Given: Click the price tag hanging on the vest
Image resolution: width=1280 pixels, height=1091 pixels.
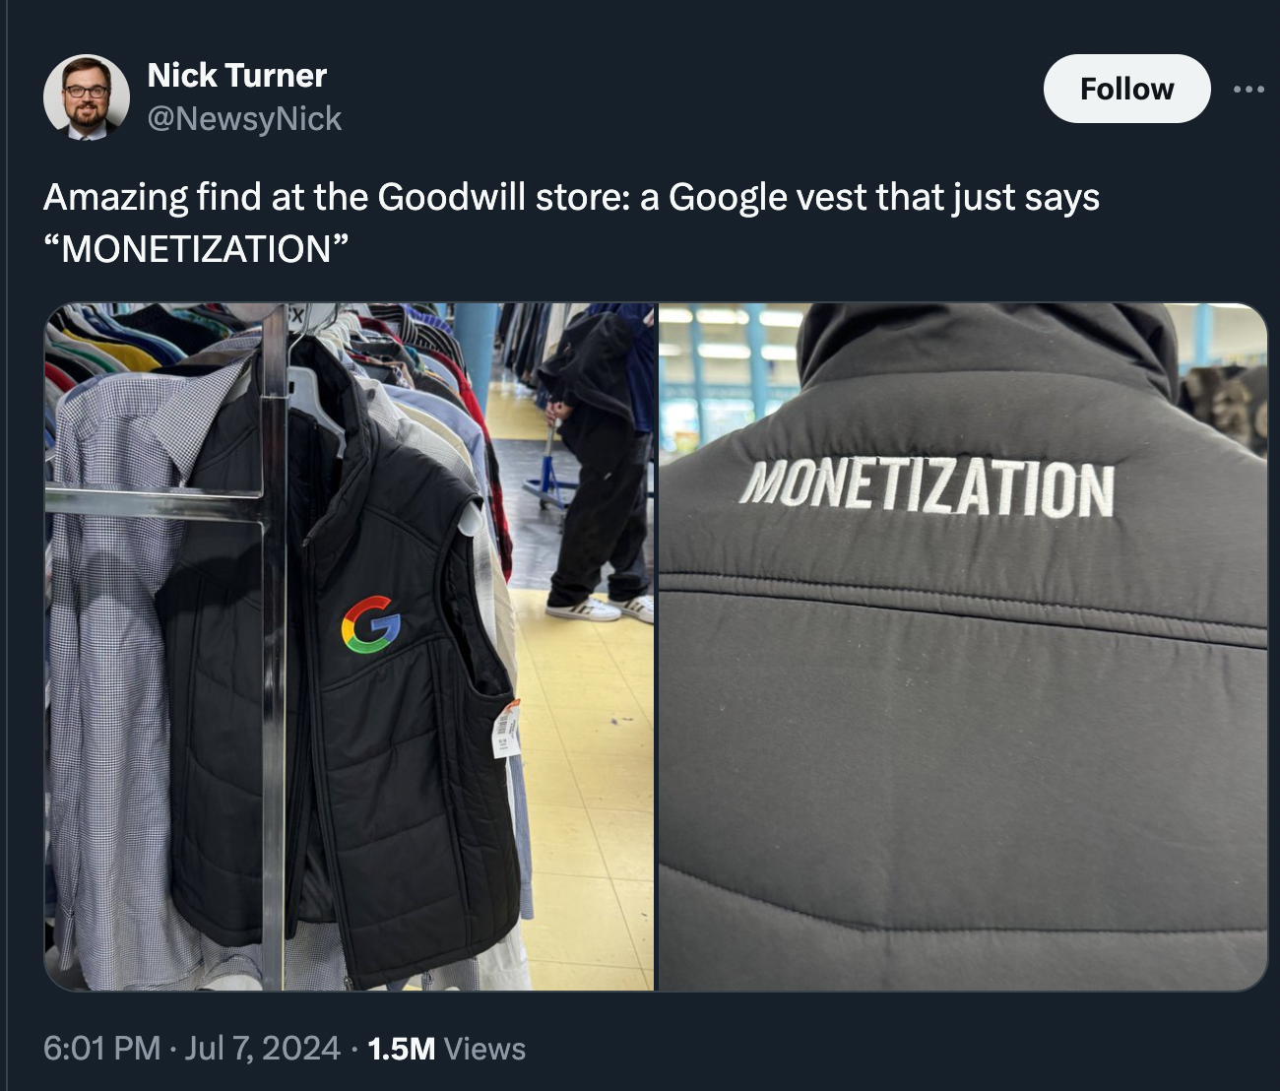Looking at the screenshot, I should point(506,729).
